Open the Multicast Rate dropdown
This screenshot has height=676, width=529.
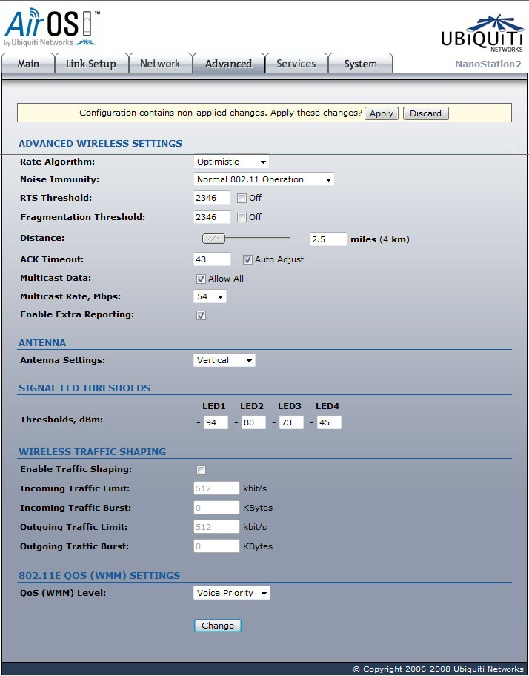210,296
